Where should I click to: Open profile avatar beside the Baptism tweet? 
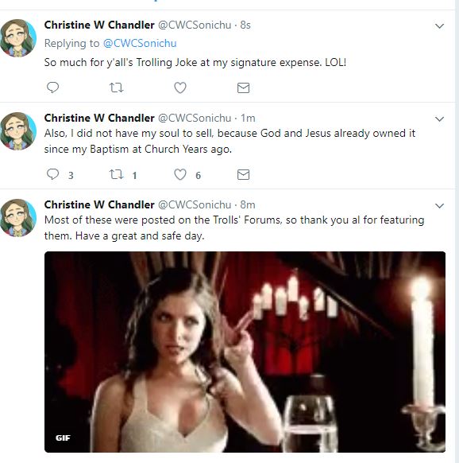[18, 130]
